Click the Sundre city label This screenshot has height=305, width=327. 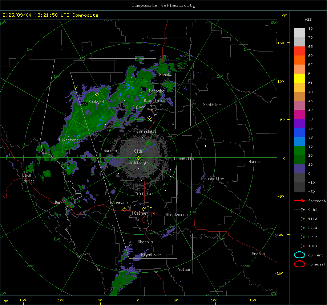point(110,150)
